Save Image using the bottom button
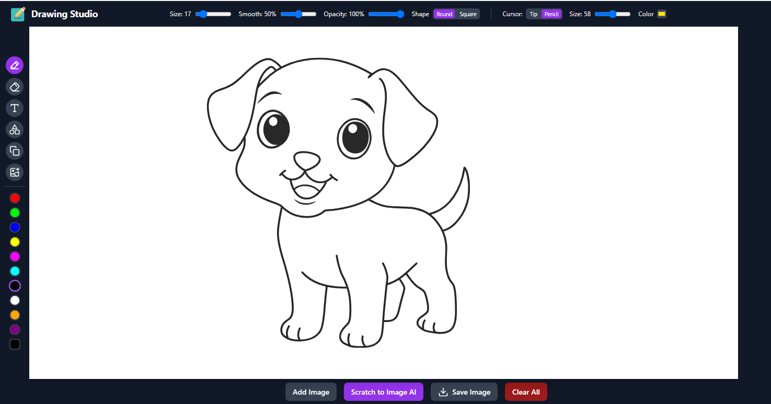771x404 pixels. point(464,392)
